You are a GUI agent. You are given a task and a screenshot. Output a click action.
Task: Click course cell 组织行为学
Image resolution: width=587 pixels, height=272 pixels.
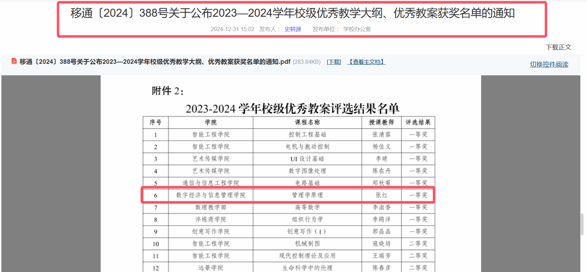[307, 220]
